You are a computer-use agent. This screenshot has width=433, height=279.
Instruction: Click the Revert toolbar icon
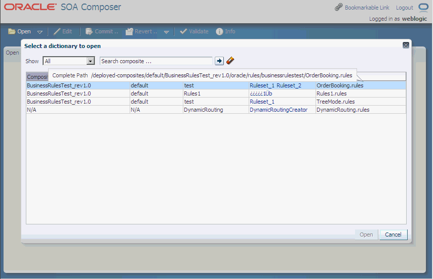[x=129, y=31]
